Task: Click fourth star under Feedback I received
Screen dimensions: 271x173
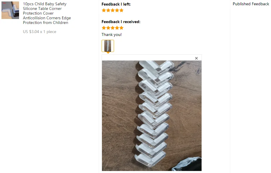Action: 117,28
